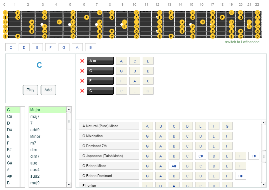
Task: Click note B below the fretboard
Action: 90,47
